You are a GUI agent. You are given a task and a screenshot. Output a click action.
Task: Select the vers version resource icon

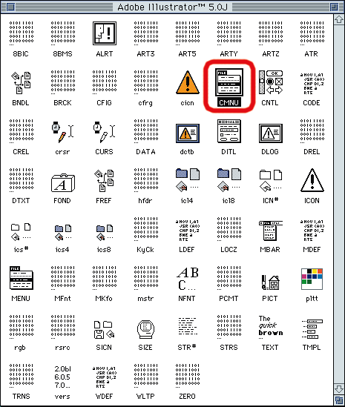click(63, 377)
